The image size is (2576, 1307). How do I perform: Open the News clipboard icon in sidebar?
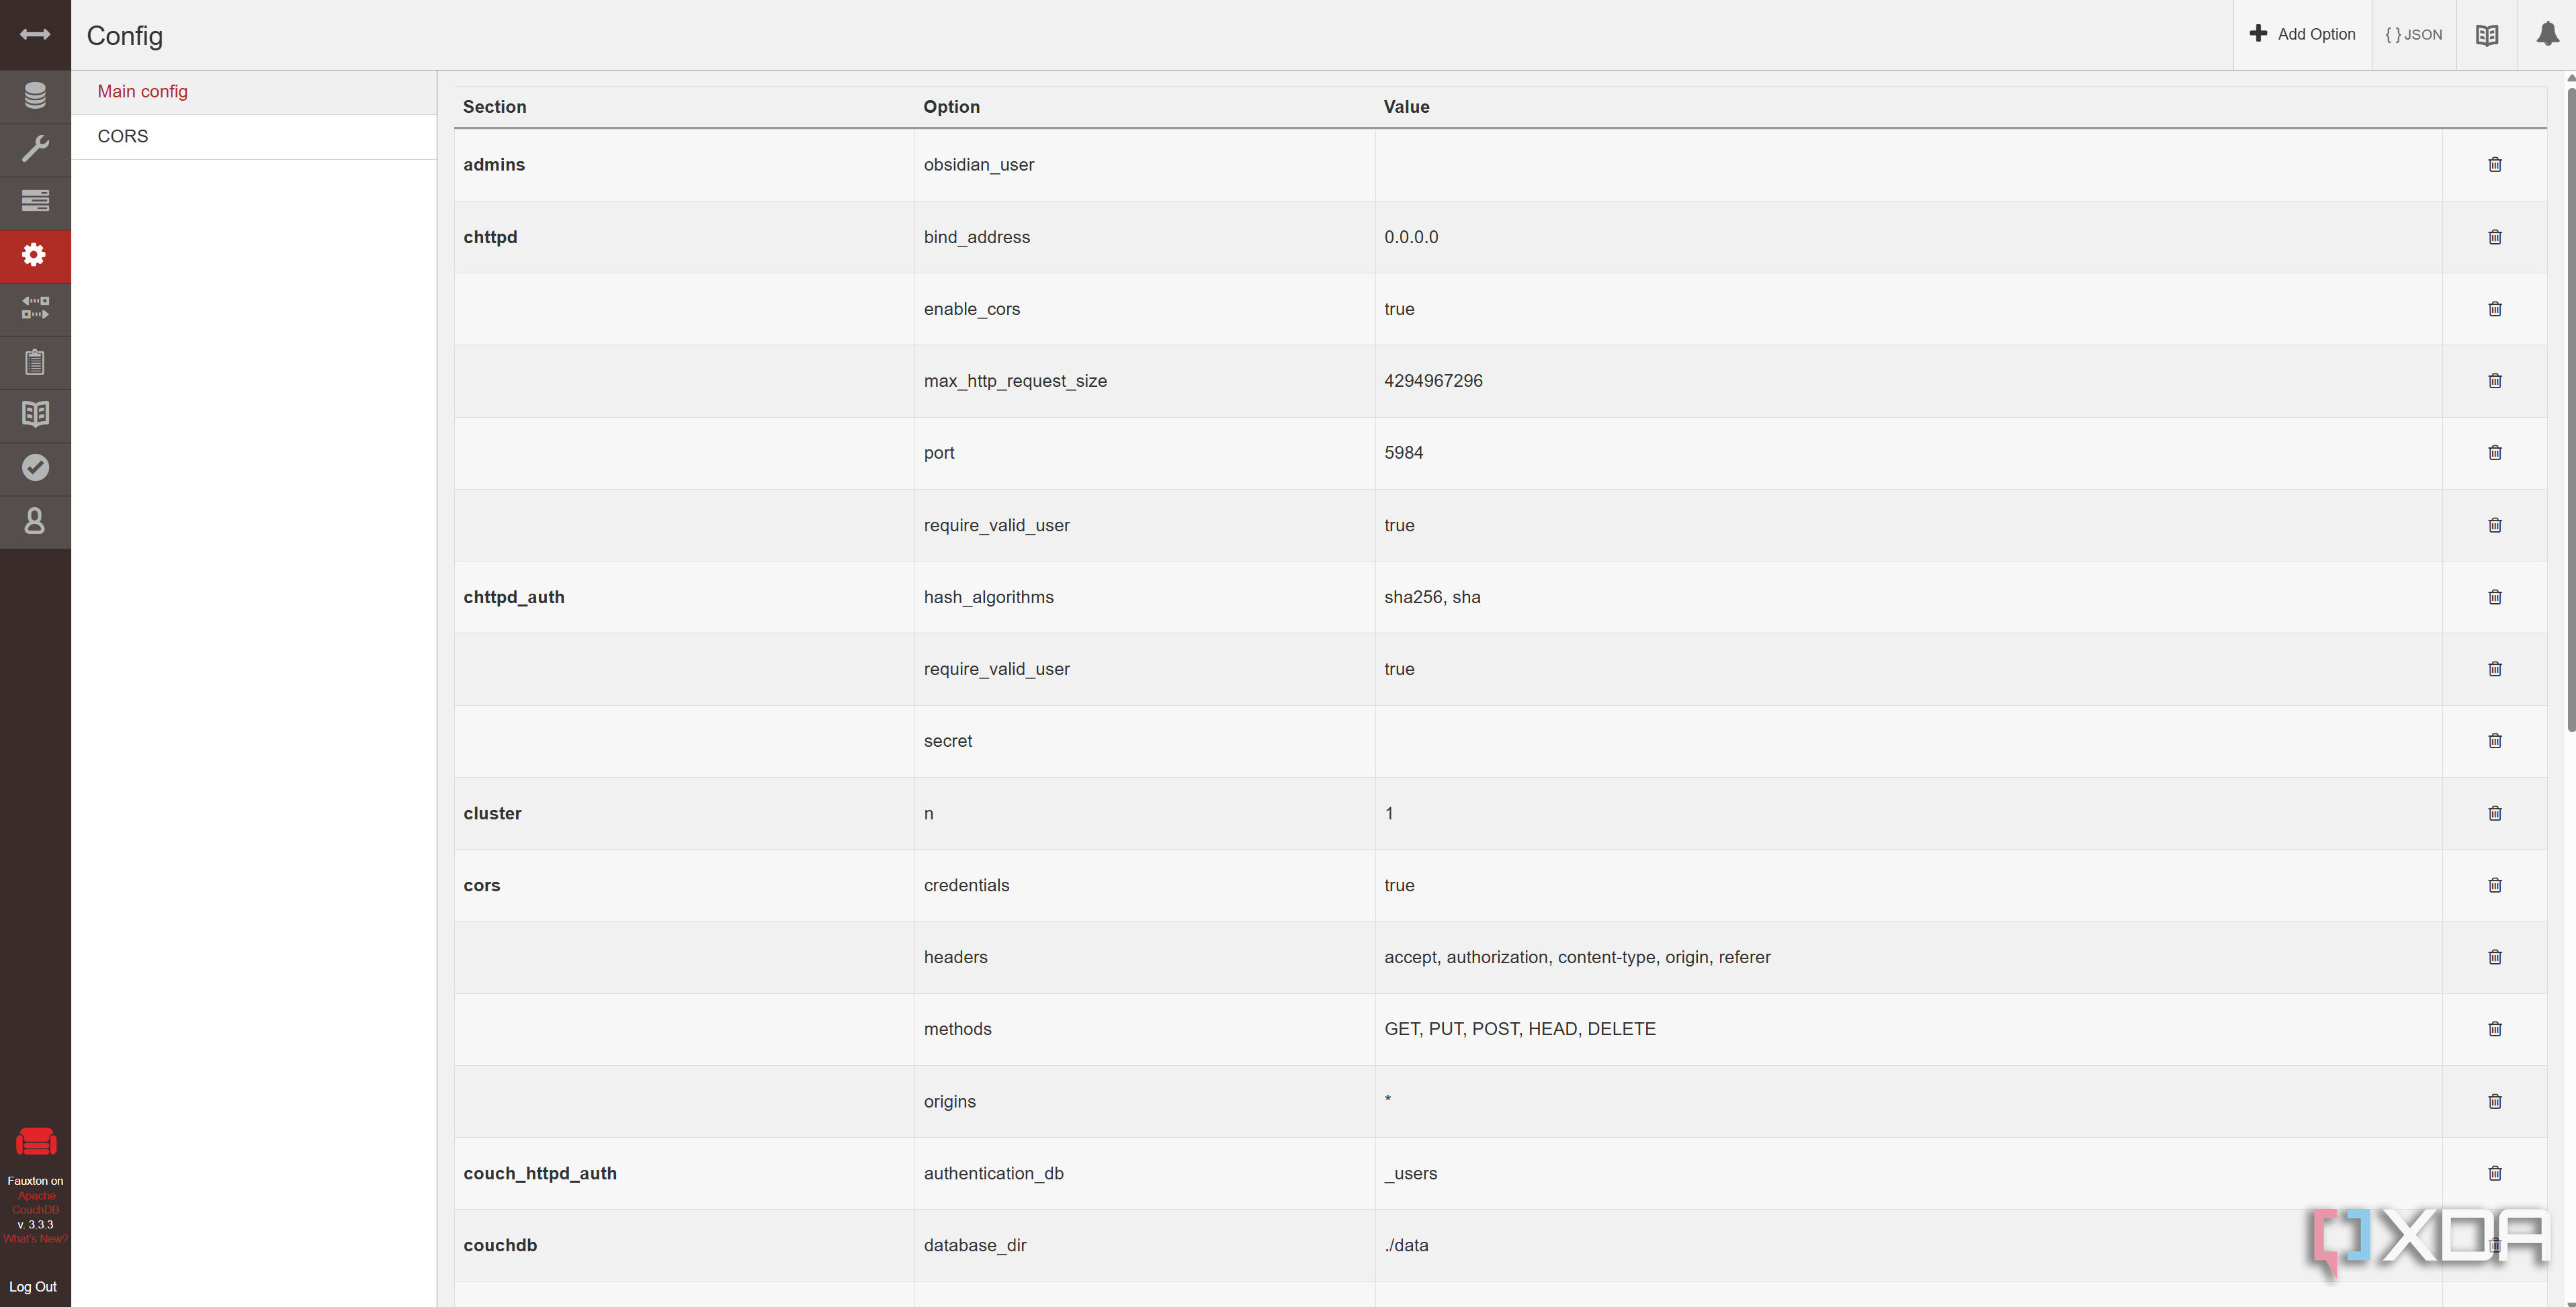click(x=35, y=362)
